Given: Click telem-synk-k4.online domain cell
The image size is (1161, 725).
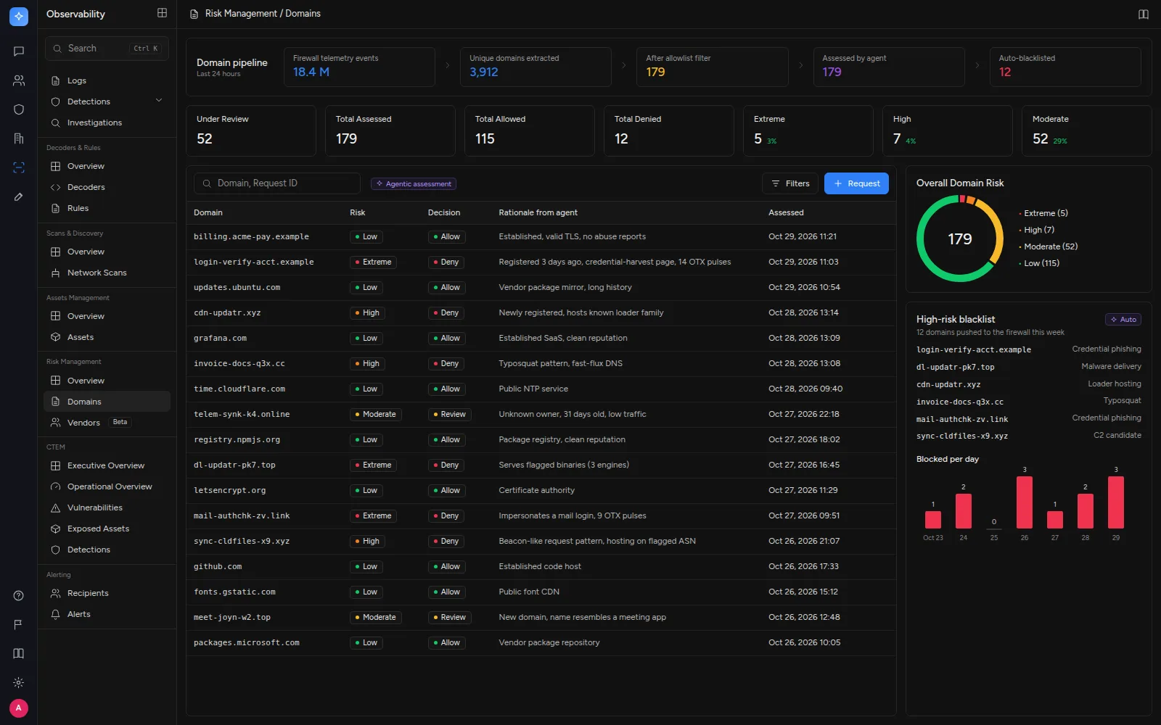Looking at the screenshot, I should coord(242,415).
